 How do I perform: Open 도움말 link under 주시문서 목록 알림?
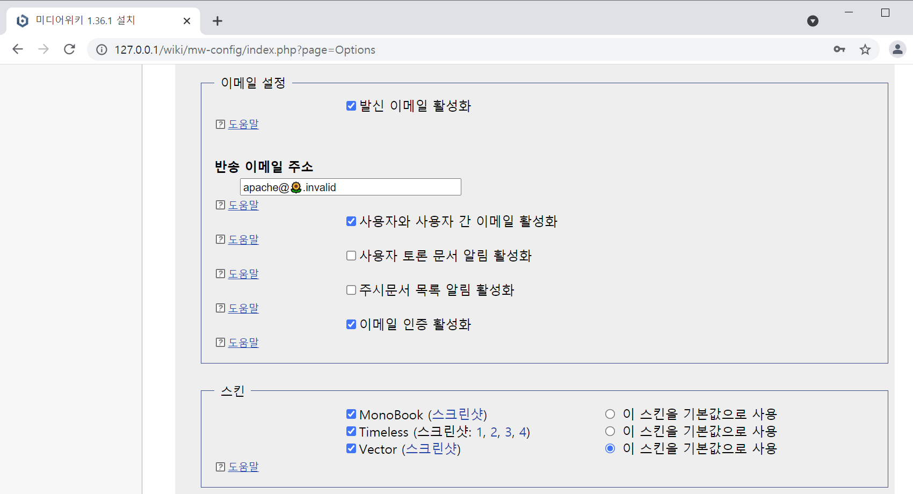pyautogui.click(x=243, y=308)
